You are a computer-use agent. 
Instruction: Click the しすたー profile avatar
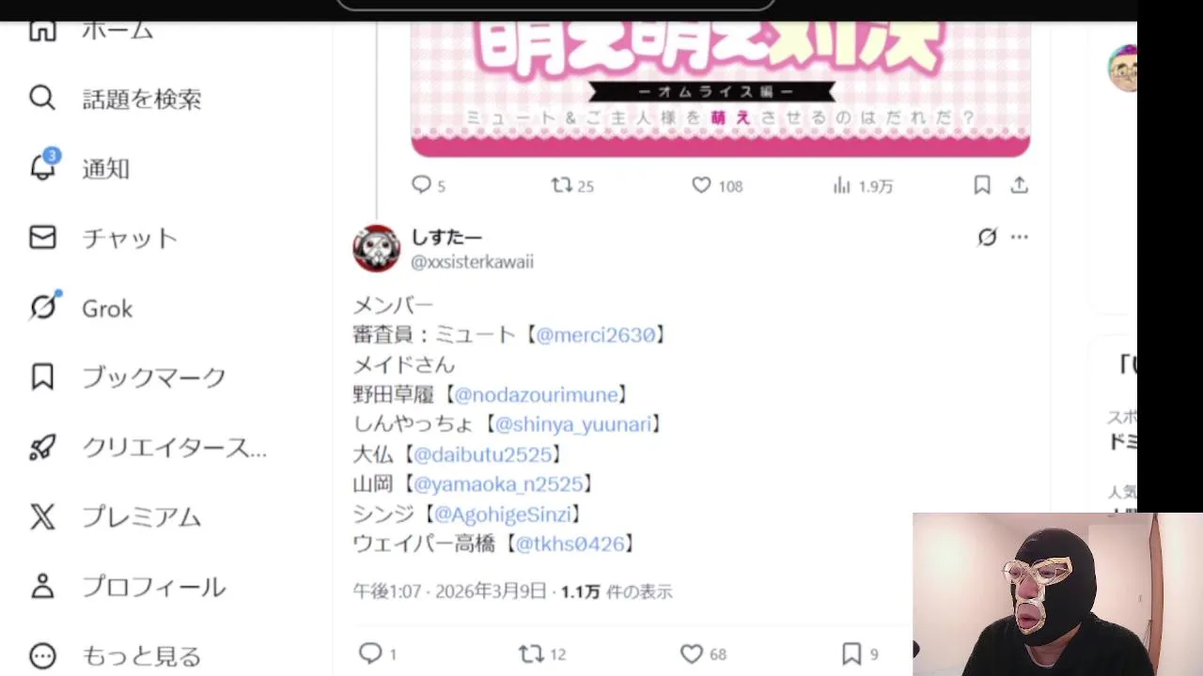[x=377, y=249]
